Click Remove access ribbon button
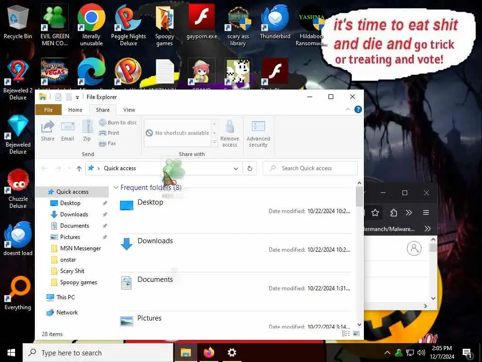Viewport: 482px width, 362px height. 230,133
